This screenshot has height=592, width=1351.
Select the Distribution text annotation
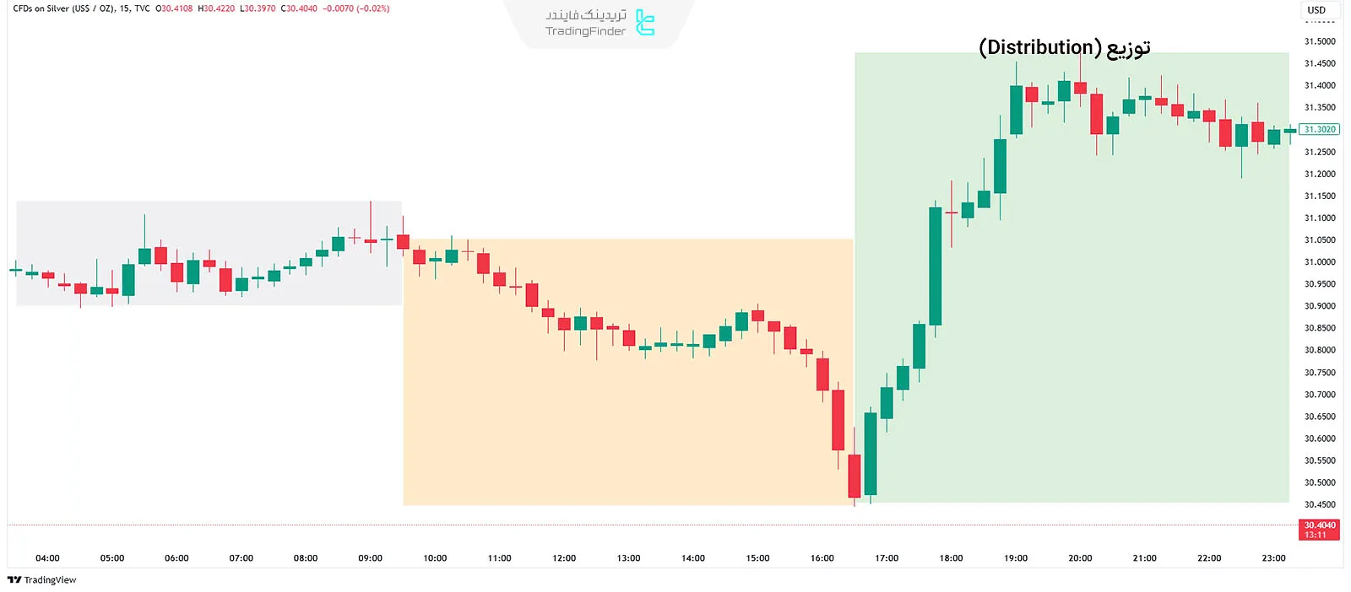[x=1064, y=47]
